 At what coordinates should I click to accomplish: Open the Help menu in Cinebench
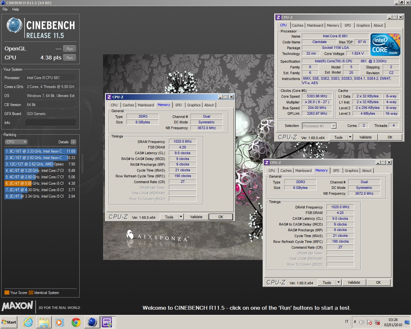pos(16,9)
